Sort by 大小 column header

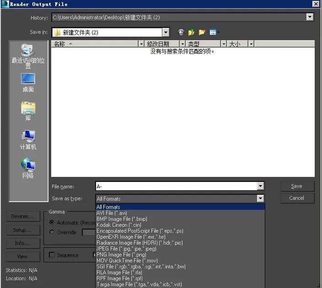click(237, 44)
